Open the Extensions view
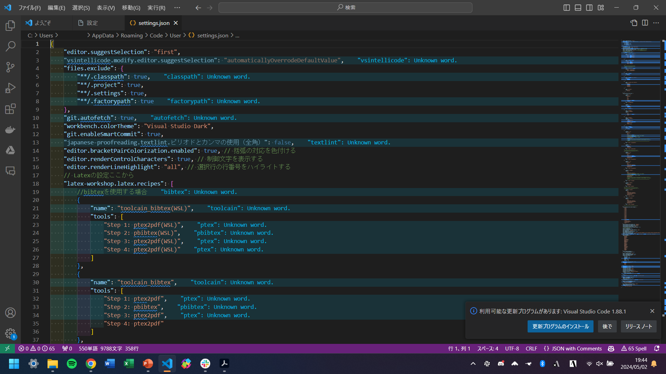This screenshot has height=374, width=666. 10,109
